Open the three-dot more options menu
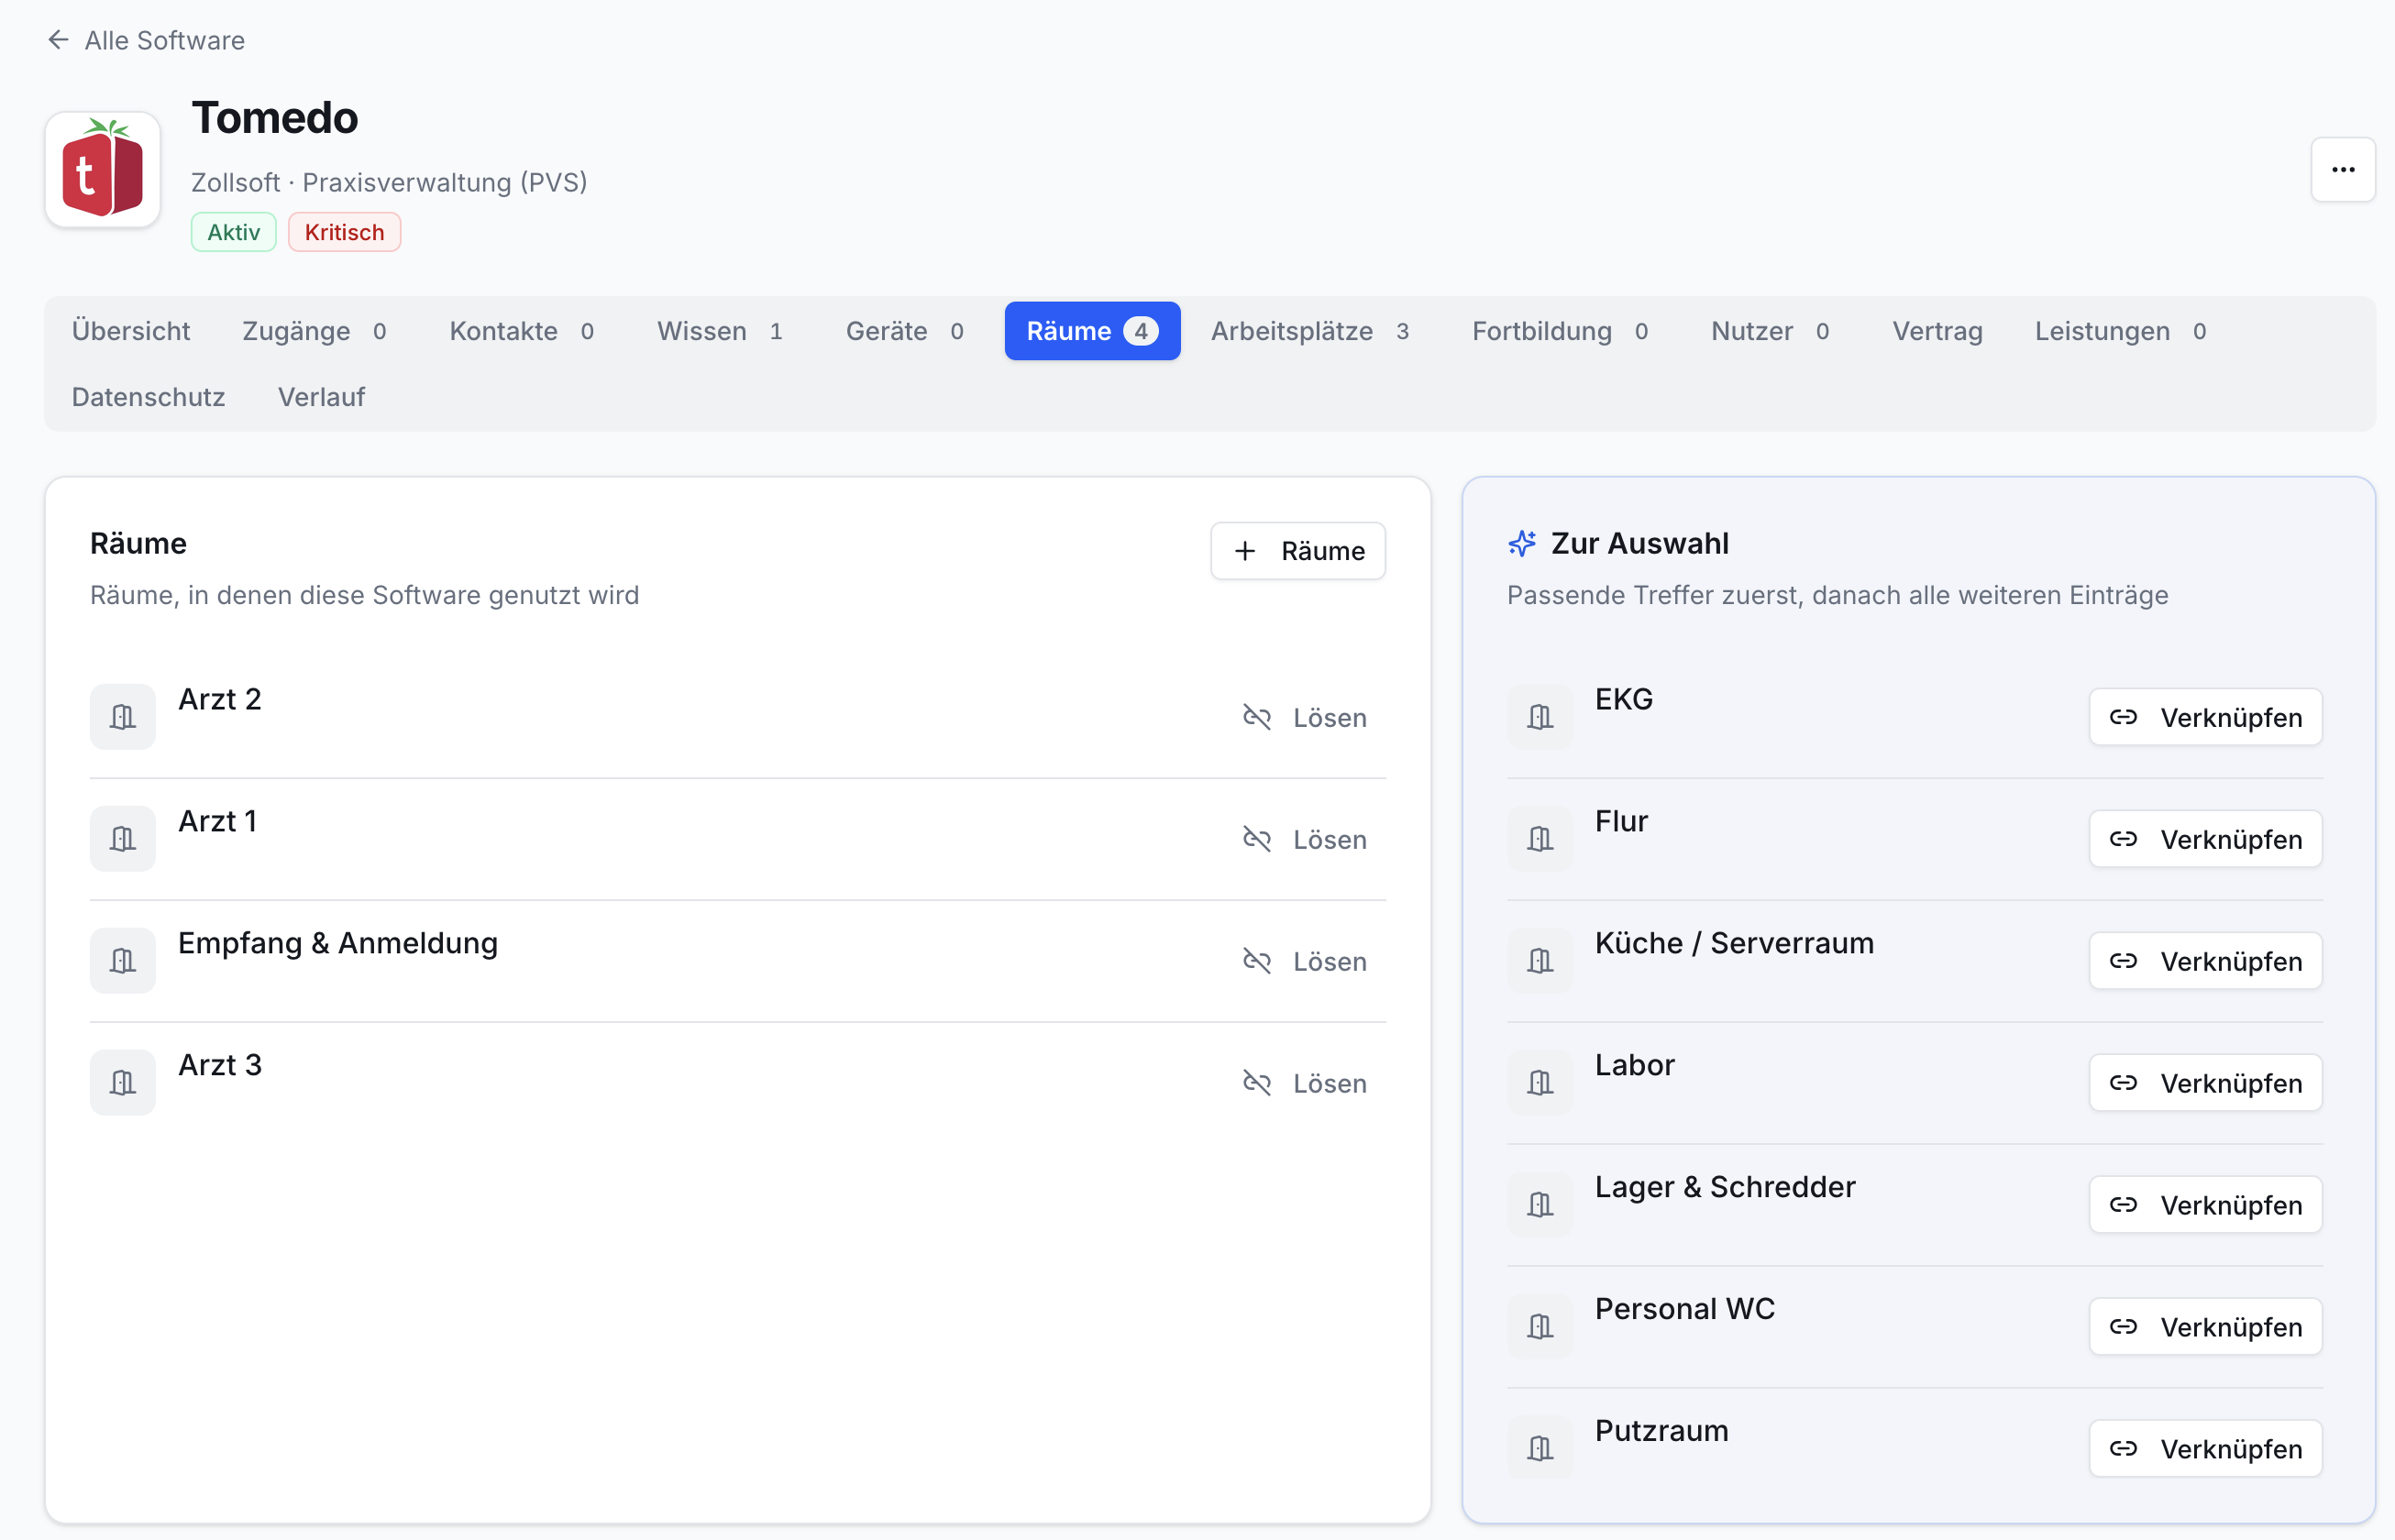The image size is (2395, 1540). pyautogui.click(x=2342, y=169)
